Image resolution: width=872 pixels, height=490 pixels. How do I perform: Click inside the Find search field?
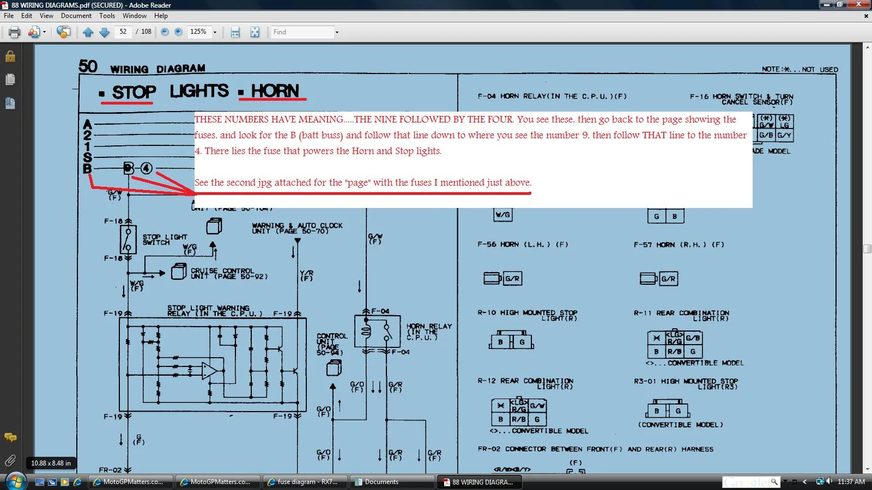click(x=302, y=32)
